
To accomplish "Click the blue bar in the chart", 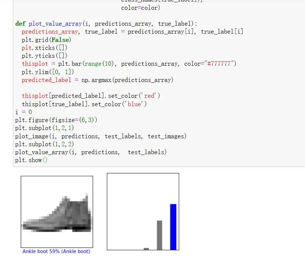I will point(173,227).
